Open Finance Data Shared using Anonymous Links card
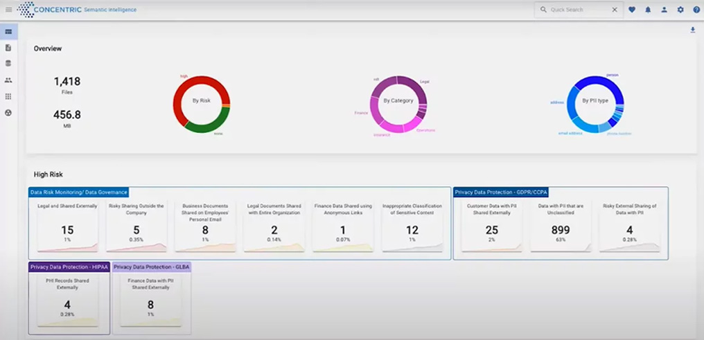704x340 pixels. click(343, 226)
